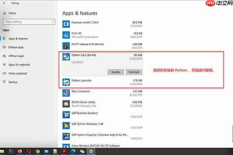
Task: Click the PuTTY app icon
Action: tap(66, 46)
